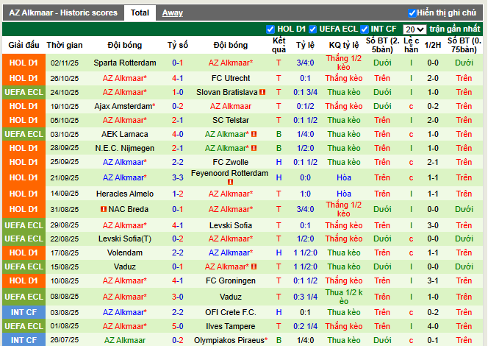Click the 5-0 score against Ilves Tampere
This screenshot has height=346, width=488.
point(178,326)
